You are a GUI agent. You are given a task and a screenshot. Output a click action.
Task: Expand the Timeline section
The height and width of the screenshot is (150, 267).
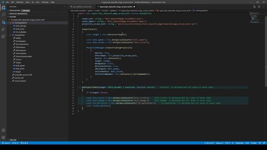[8, 140]
